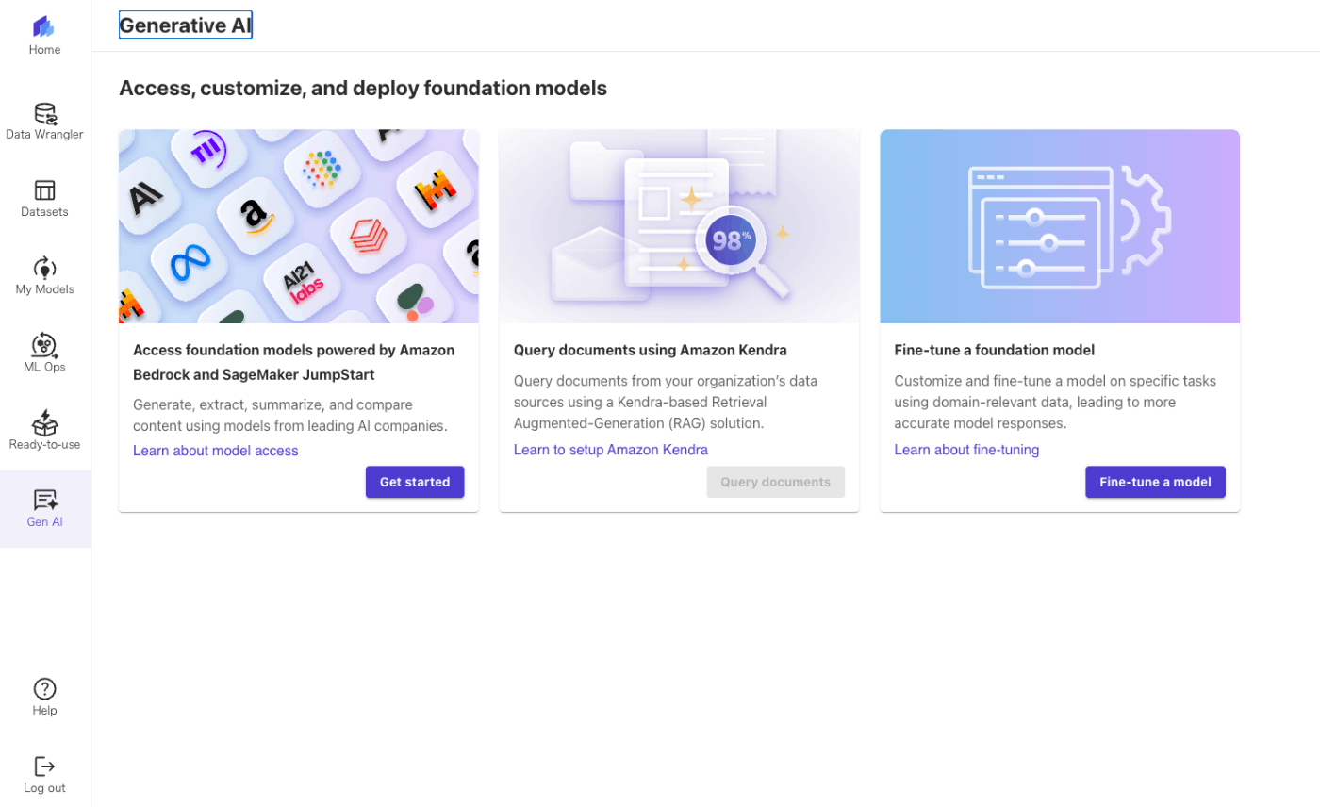Click the Amazon Kendra document search illustration
The image size is (1320, 807).
679,226
